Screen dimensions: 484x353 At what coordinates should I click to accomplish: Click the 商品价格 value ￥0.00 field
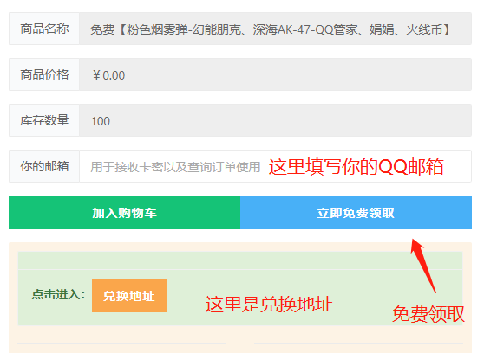pyautogui.click(x=275, y=74)
